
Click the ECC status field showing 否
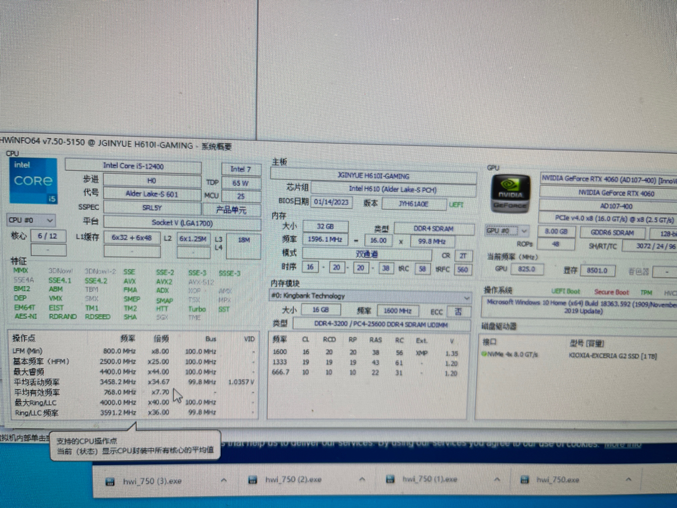coord(458,312)
